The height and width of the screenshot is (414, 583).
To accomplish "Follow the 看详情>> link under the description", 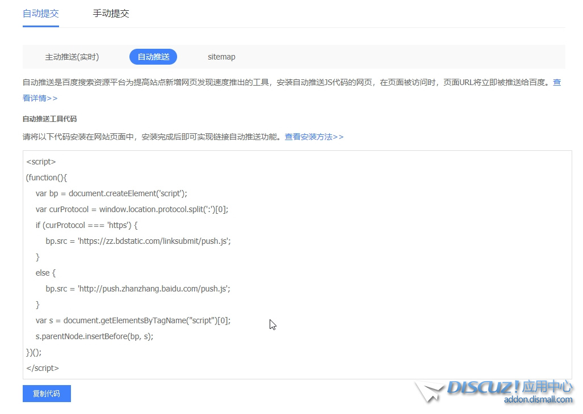I will tap(40, 98).
